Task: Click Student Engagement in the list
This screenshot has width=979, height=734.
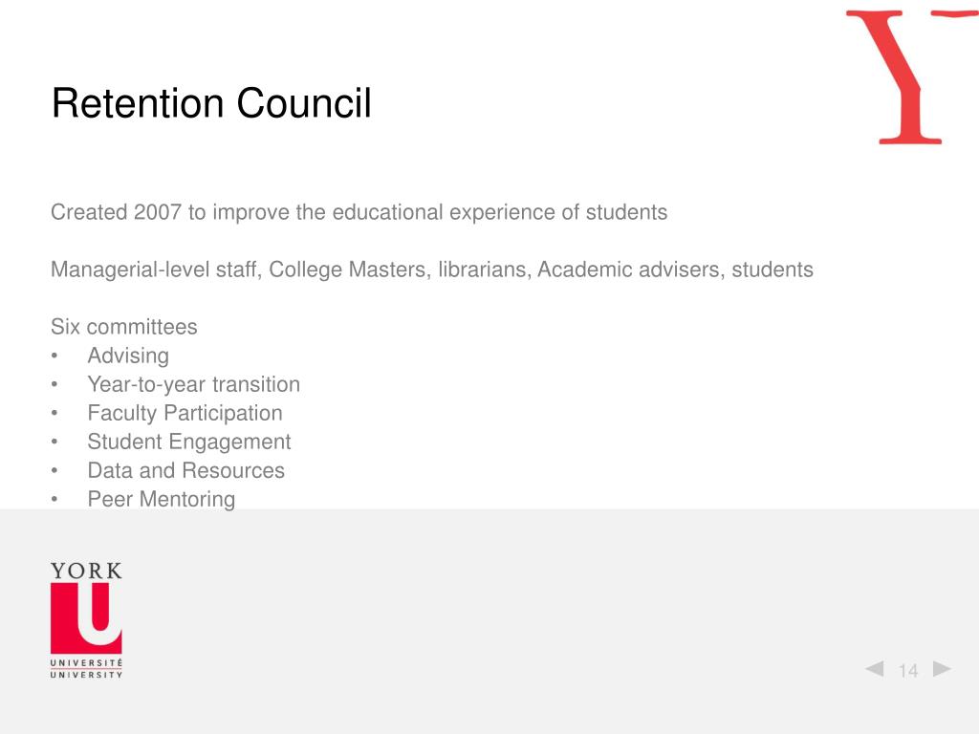Action: pyautogui.click(x=189, y=442)
